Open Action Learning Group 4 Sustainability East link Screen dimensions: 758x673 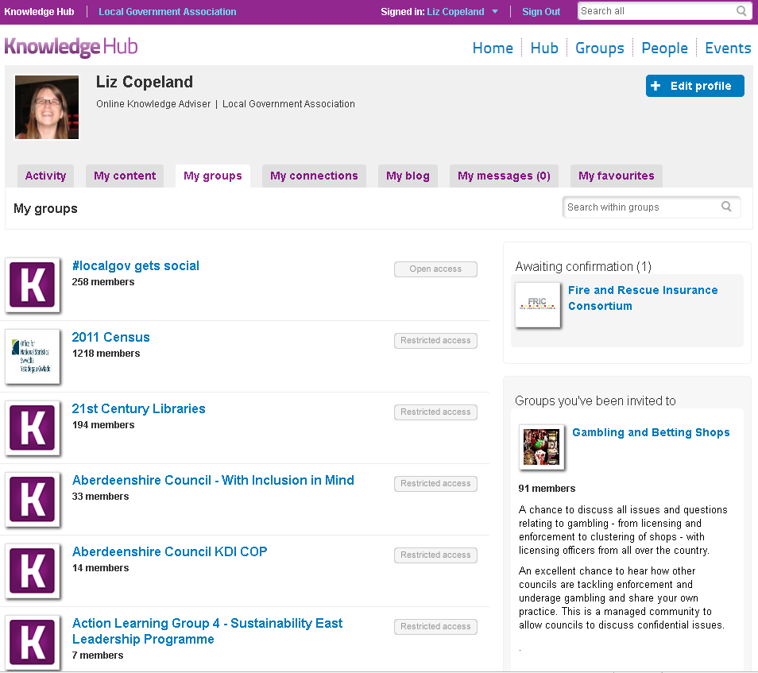[x=207, y=631]
